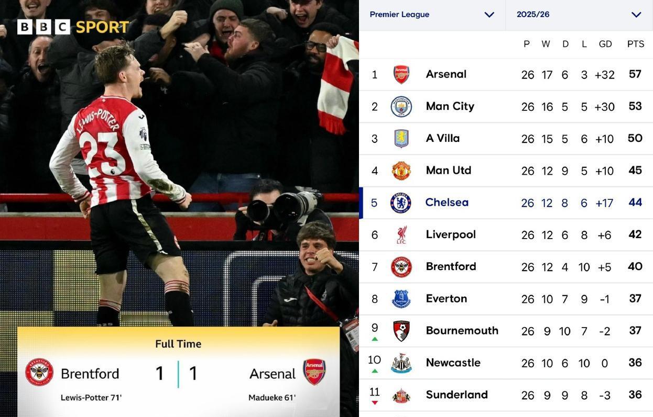Click the Brentford crest in the scoreboard

(x=39, y=372)
